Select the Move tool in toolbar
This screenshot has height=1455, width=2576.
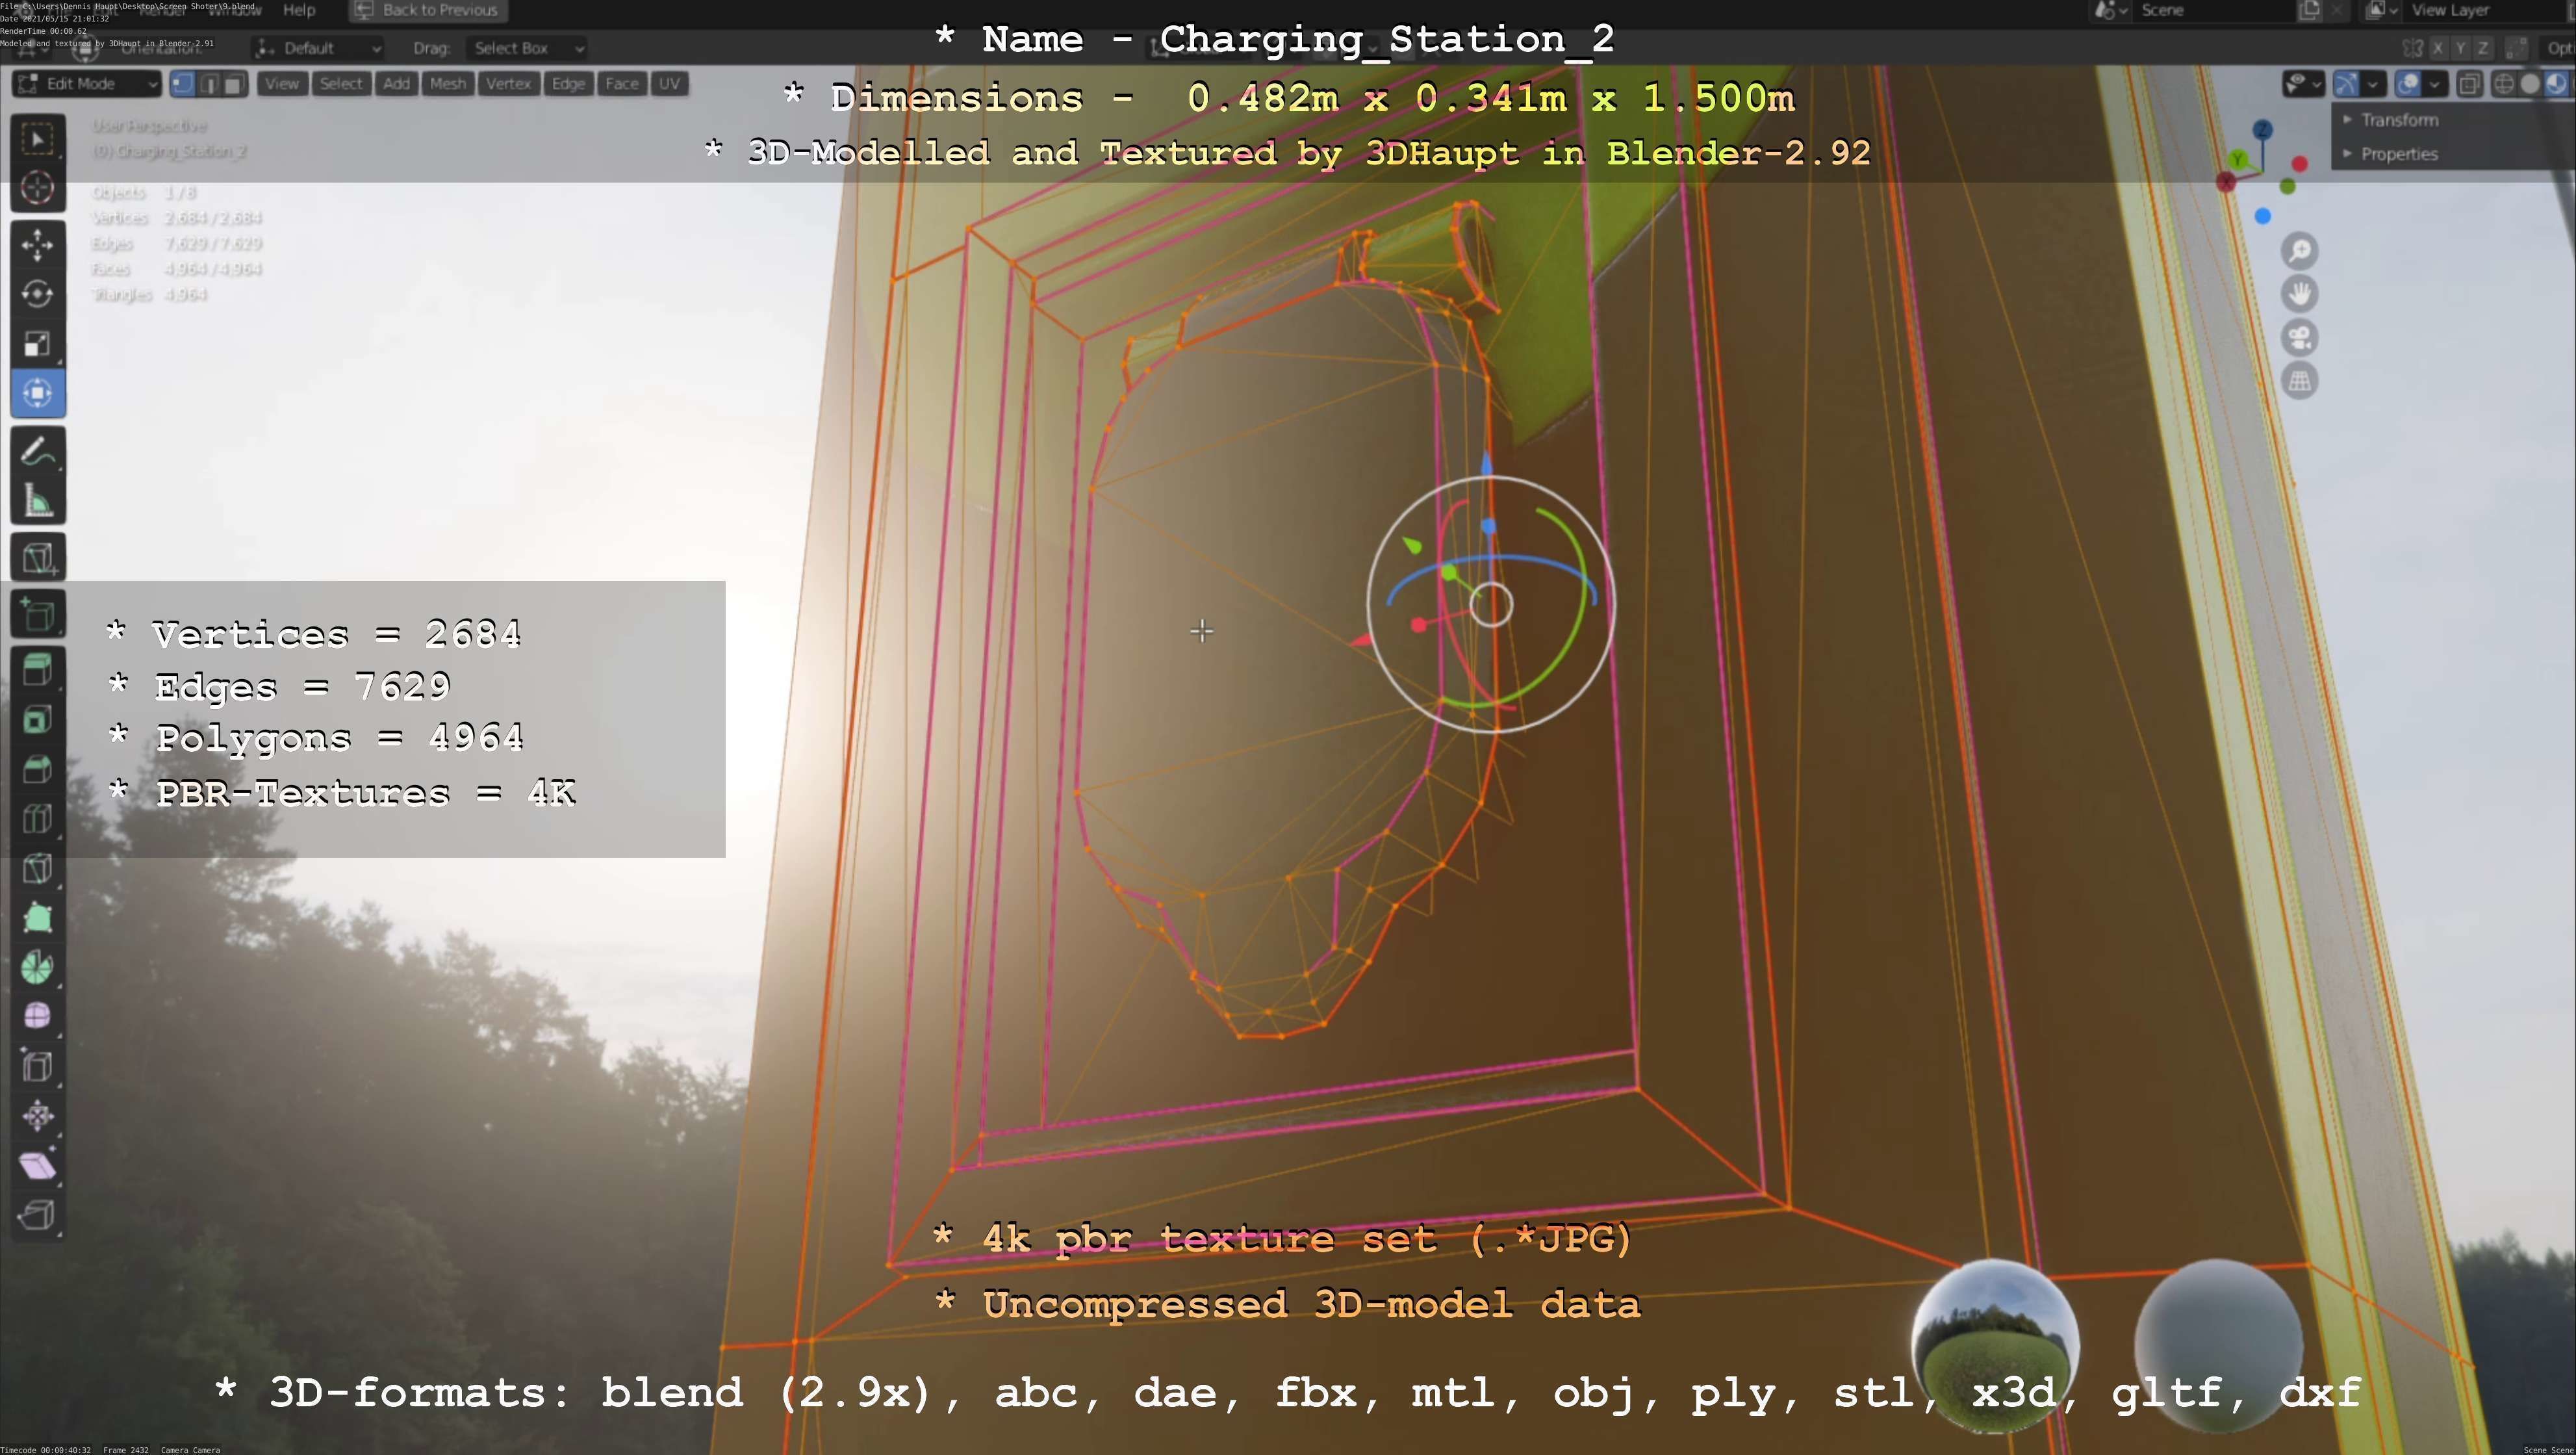tap(38, 245)
